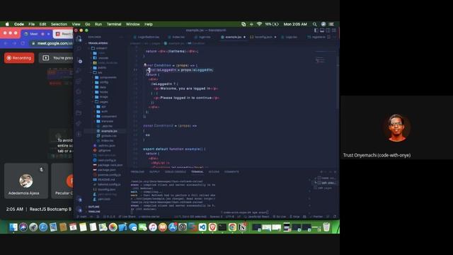Open Notion from the dock
This screenshot has height=255, width=453.
pyautogui.click(x=242, y=227)
